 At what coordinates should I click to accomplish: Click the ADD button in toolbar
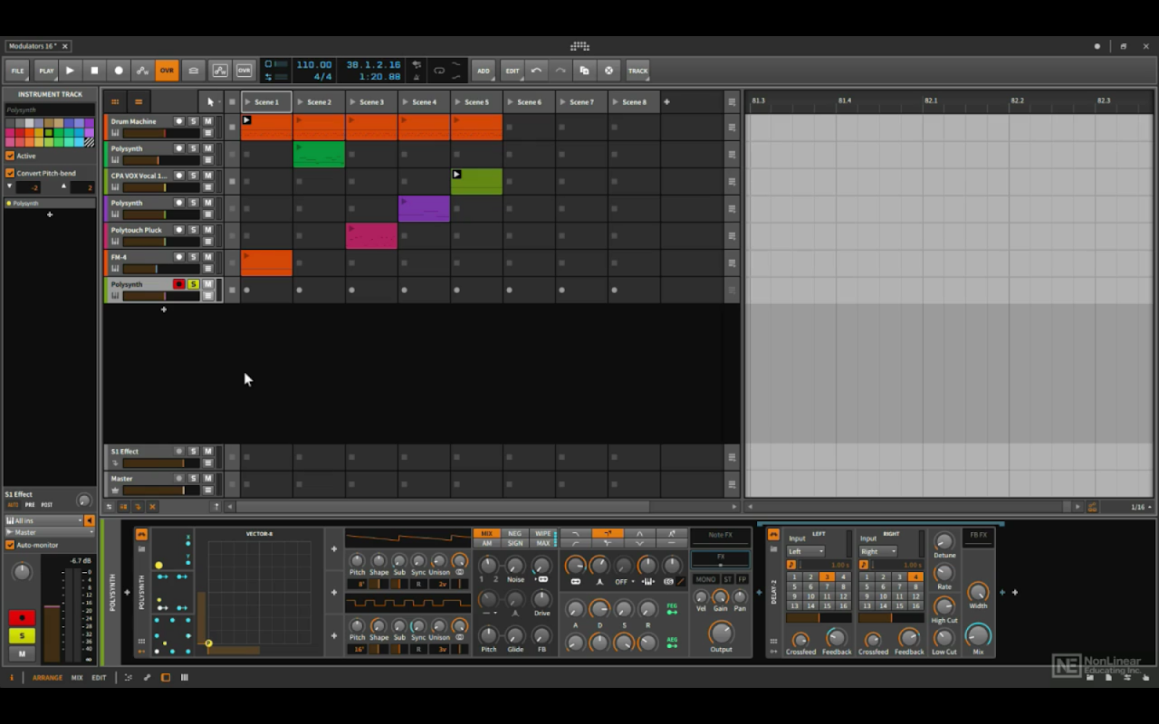[484, 71]
